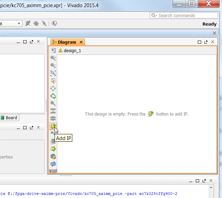Open the Xilinx feedback speech-bubble icon

[x=54, y=24]
